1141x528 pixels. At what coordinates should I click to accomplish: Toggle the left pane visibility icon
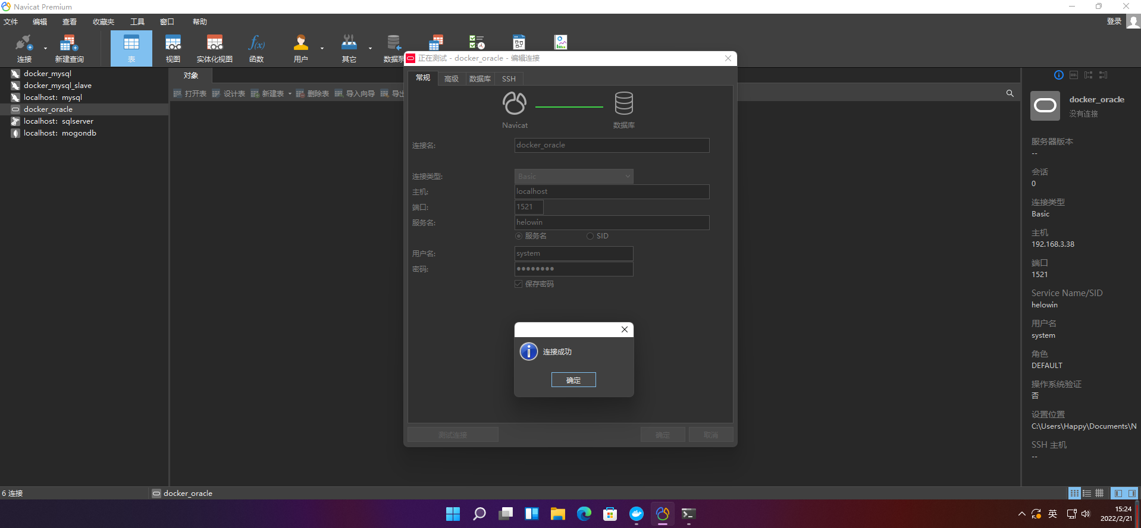(x=1118, y=494)
